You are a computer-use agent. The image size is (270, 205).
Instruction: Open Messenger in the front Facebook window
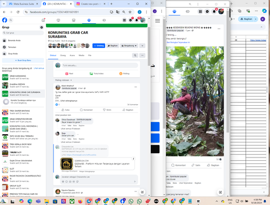pos(131,20)
